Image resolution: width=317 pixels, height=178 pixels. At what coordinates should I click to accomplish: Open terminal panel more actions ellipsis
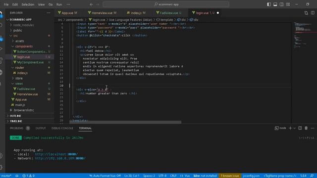pos(313,128)
